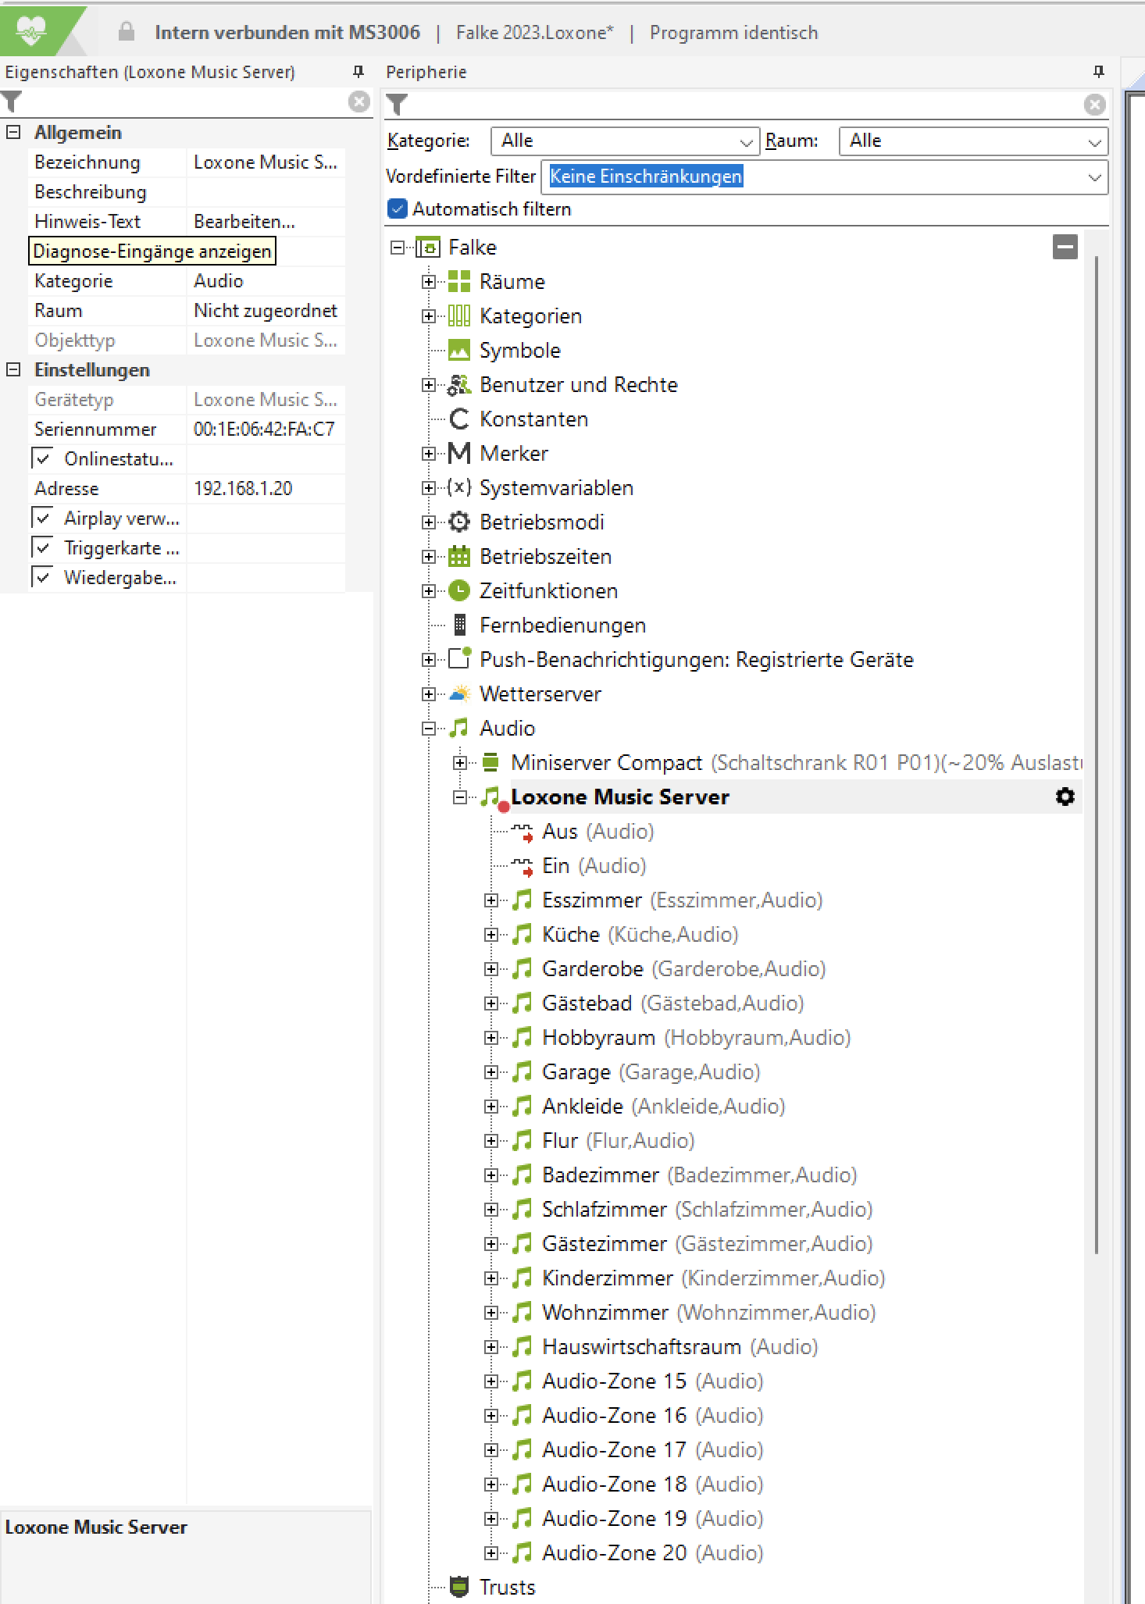
Task: Click the empty Beschreibung value field
Action: coord(266,192)
